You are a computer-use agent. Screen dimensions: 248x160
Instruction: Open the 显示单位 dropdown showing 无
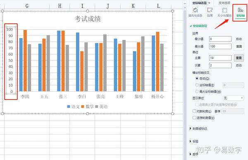point(233,98)
